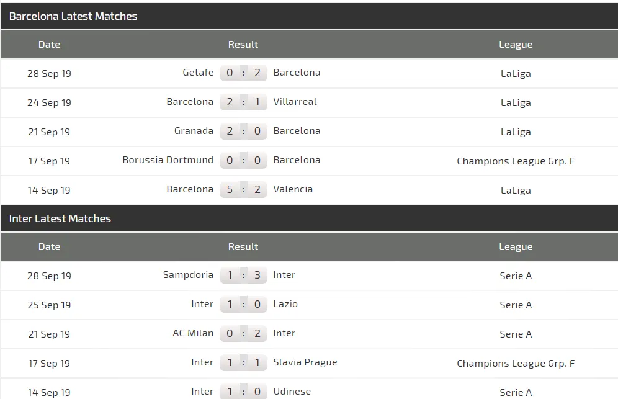Click Slavia Prague team name
Screen dimensions: 618x399
pyautogui.click(x=305, y=362)
